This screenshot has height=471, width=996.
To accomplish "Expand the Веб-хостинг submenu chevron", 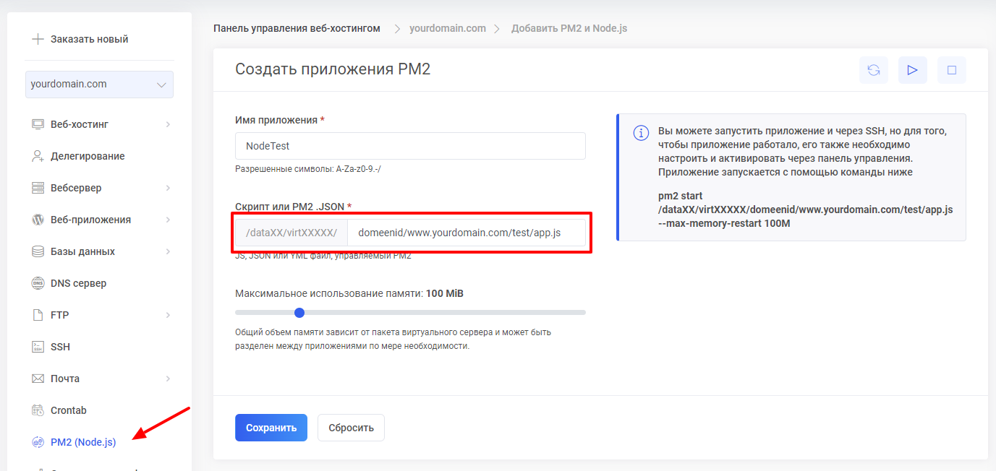I will pyautogui.click(x=168, y=124).
